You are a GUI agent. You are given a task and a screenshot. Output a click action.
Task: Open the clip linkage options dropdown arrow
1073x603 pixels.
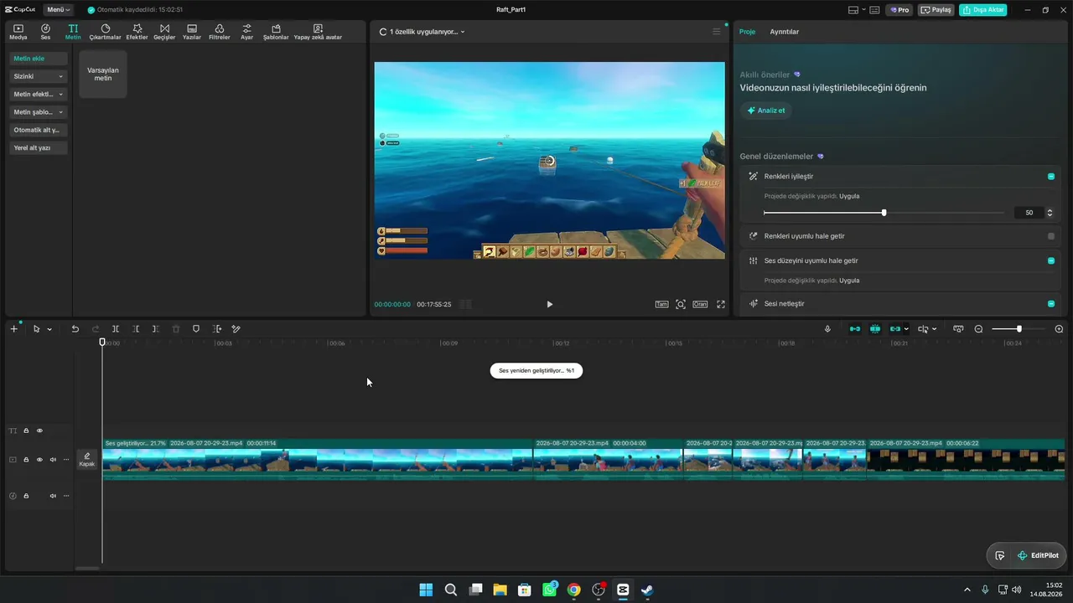[x=906, y=329]
